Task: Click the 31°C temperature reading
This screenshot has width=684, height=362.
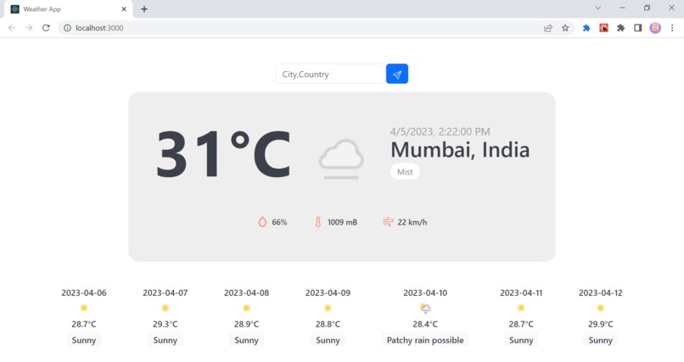Action: 223,154
